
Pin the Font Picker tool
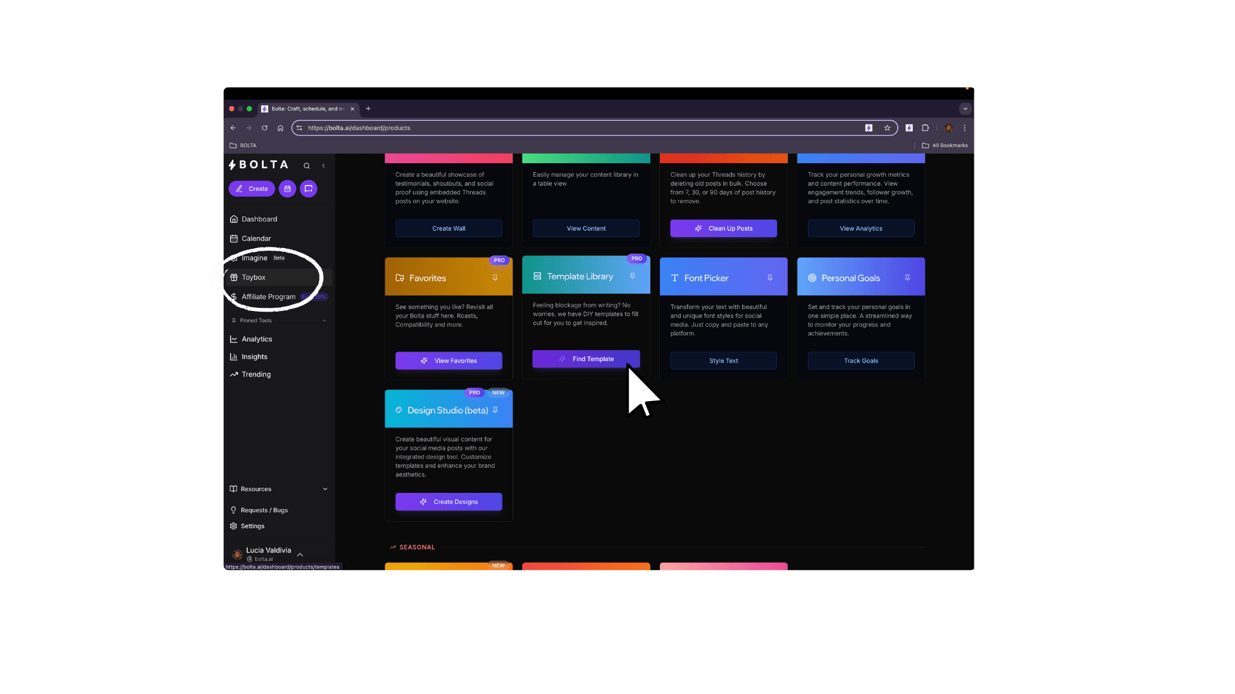770,278
